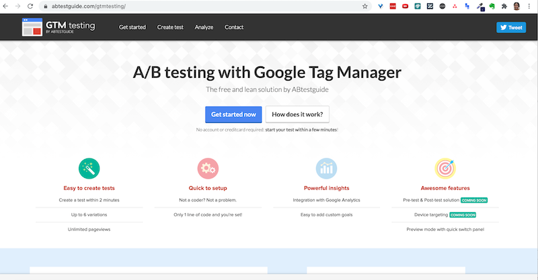Open the Get started nav item
Viewport: 538px width, 280px height.
132,27
